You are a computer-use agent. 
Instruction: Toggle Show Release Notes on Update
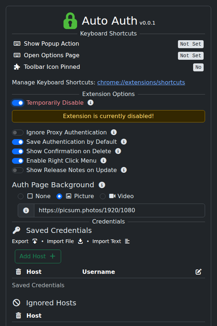click(x=18, y=170)
